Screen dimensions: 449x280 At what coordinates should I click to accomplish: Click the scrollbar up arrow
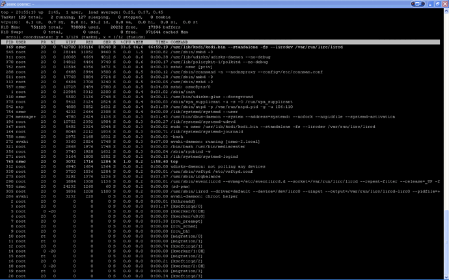pyautogui.click(x=446, y=11)
